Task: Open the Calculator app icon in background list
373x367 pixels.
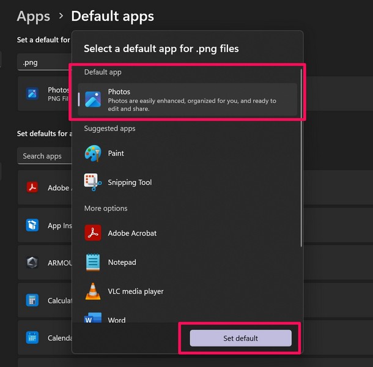Action: (x=32, y=300)
